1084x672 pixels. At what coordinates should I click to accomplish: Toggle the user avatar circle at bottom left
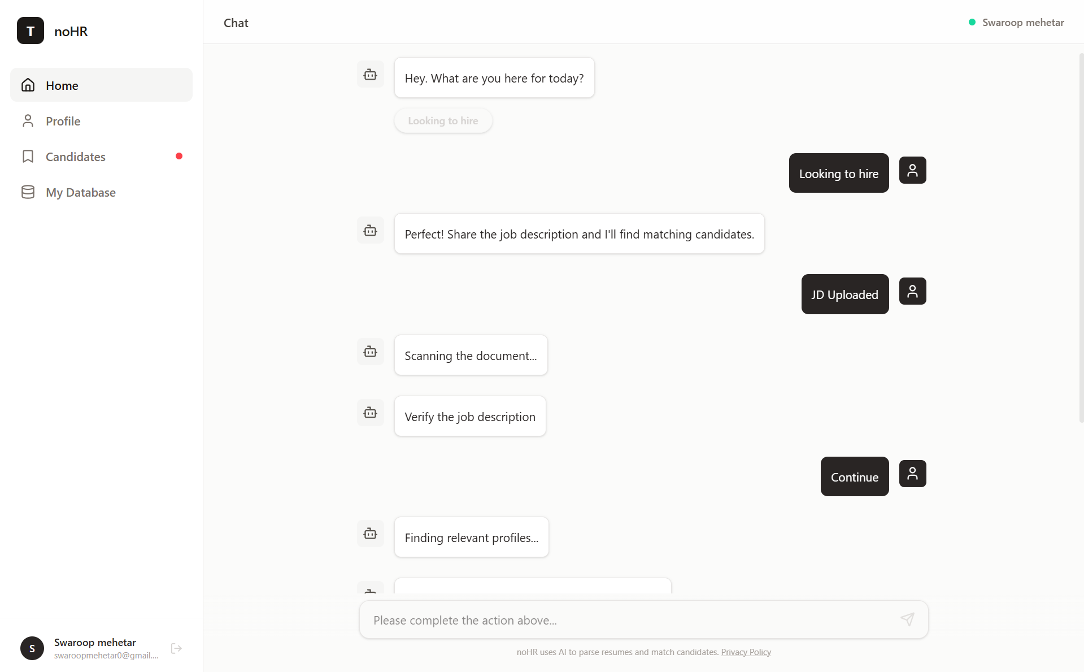(x=32, y=648)
